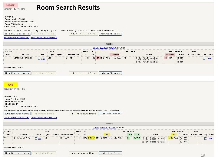Viewport: 218px width, 163px height.
Task: Click the yellow KFS label badge
Action: pyautogui.click(x=11, y=85)
